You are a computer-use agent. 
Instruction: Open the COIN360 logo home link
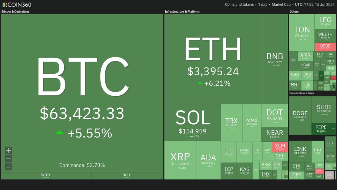[x=17, y=4]
